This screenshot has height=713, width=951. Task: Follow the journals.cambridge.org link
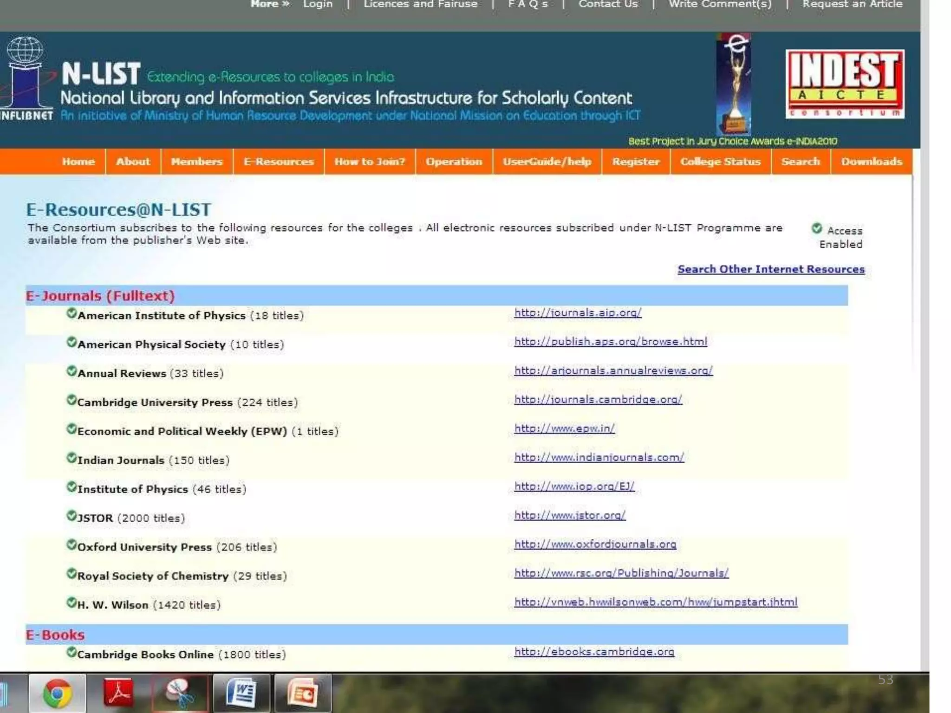[x=598, y=400]
